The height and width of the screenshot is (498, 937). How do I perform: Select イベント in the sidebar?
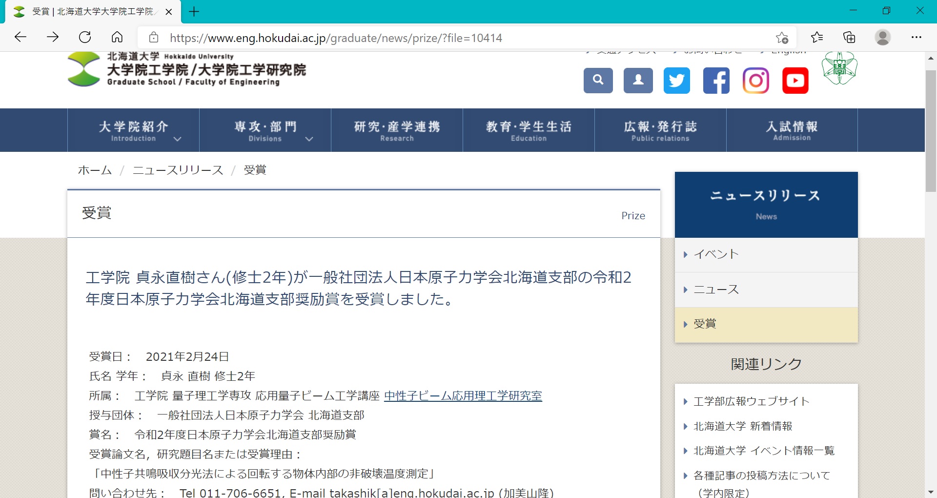click(766, 254)
